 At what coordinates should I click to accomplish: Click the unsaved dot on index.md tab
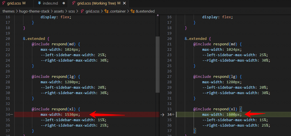64,3
